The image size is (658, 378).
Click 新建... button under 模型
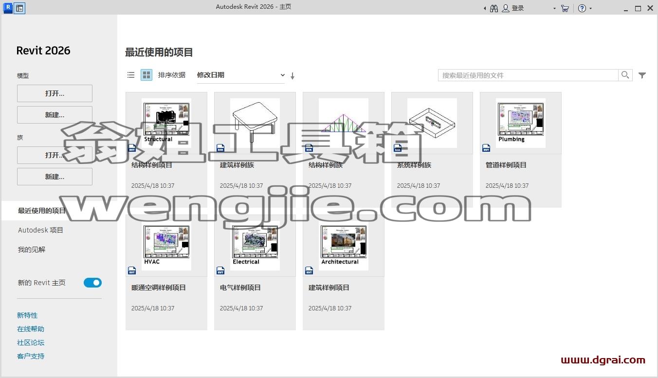[x=55, y=115]
